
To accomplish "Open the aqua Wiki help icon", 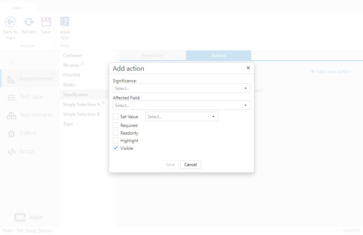I will [65, 22].
